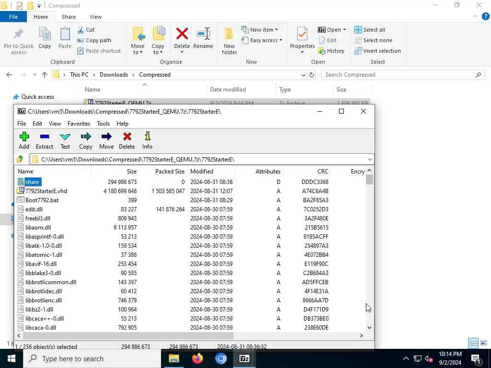Viewport: 491px width, 368px height.
Task: Run the 7-Zip Test archive icon
Action: [x=65, y=140]
